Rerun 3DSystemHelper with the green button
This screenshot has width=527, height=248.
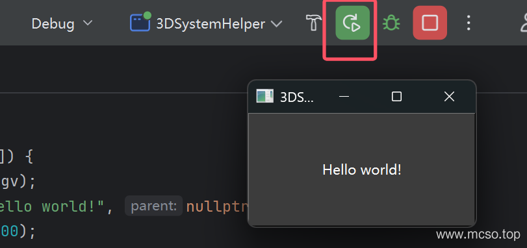pos(353,23)
